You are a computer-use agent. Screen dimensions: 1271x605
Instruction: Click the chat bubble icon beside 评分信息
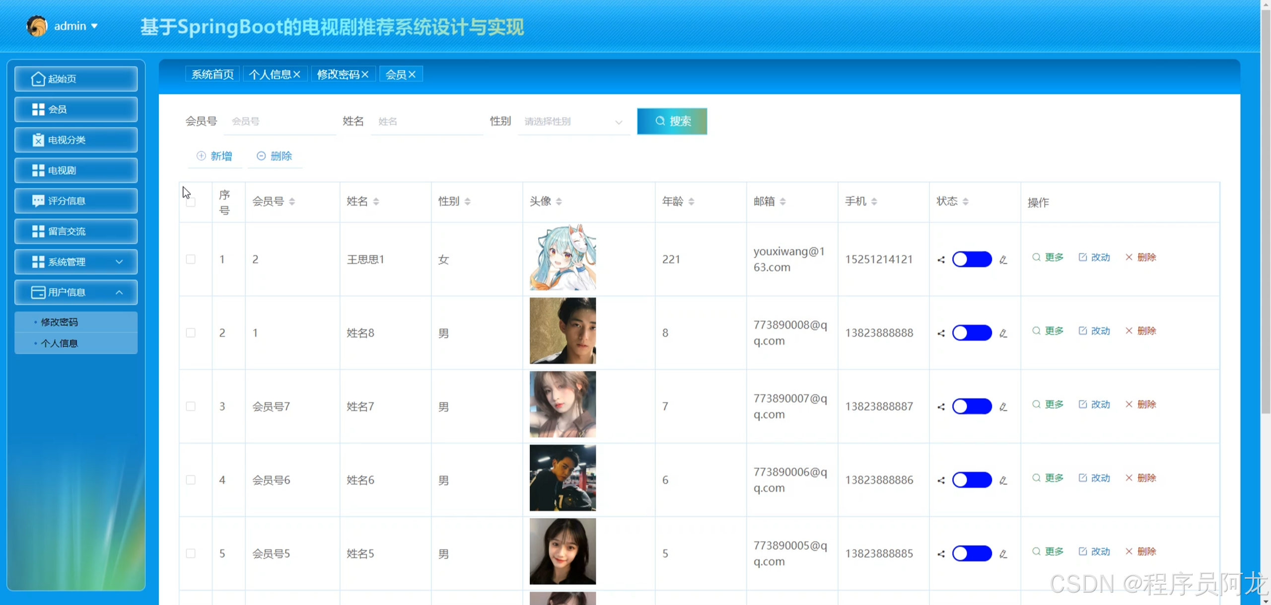click(x=38, y=201)
